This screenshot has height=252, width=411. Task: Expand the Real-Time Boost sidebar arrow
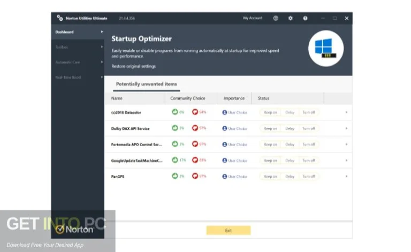(102, 77)
